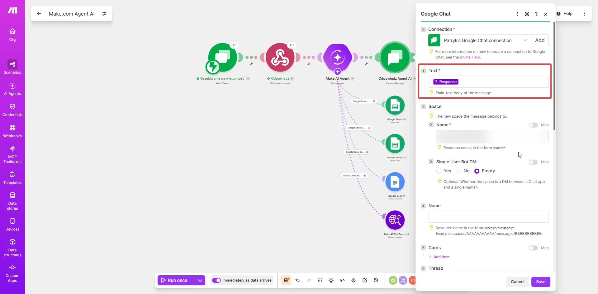598x294 pixels.
Task: Expand the Single User Bot DM chevron
Action: point(431,161)
